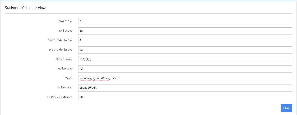Screen dimensions: 297x115
Task: Click the Hidden Days input box
Action: [x=185, y=69]
